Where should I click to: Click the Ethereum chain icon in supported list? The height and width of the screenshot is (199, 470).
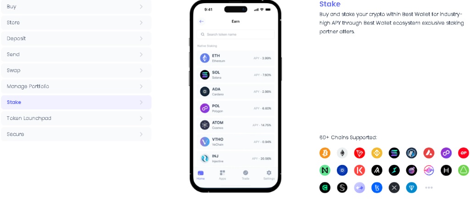[x=342, y=153]
